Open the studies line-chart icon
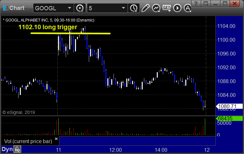244x154 pixels. coord(156,8)
